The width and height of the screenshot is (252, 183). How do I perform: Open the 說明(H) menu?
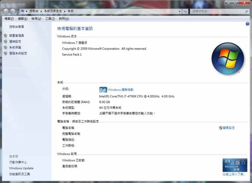point(64,19)
